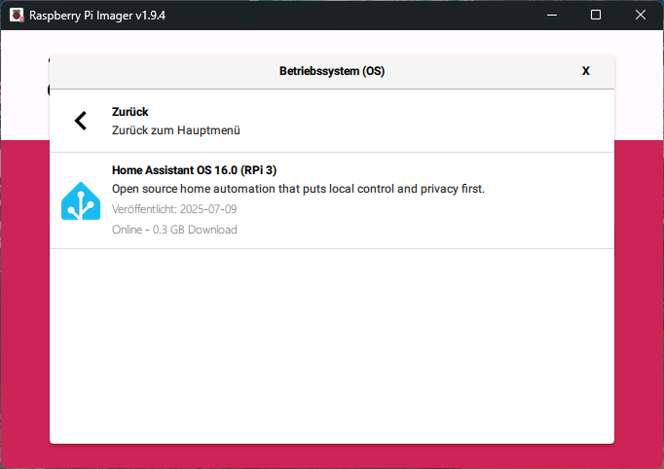Screen dimensions: 664x469
Task: Go back via the Zurück heading
Action: [130, 112]
